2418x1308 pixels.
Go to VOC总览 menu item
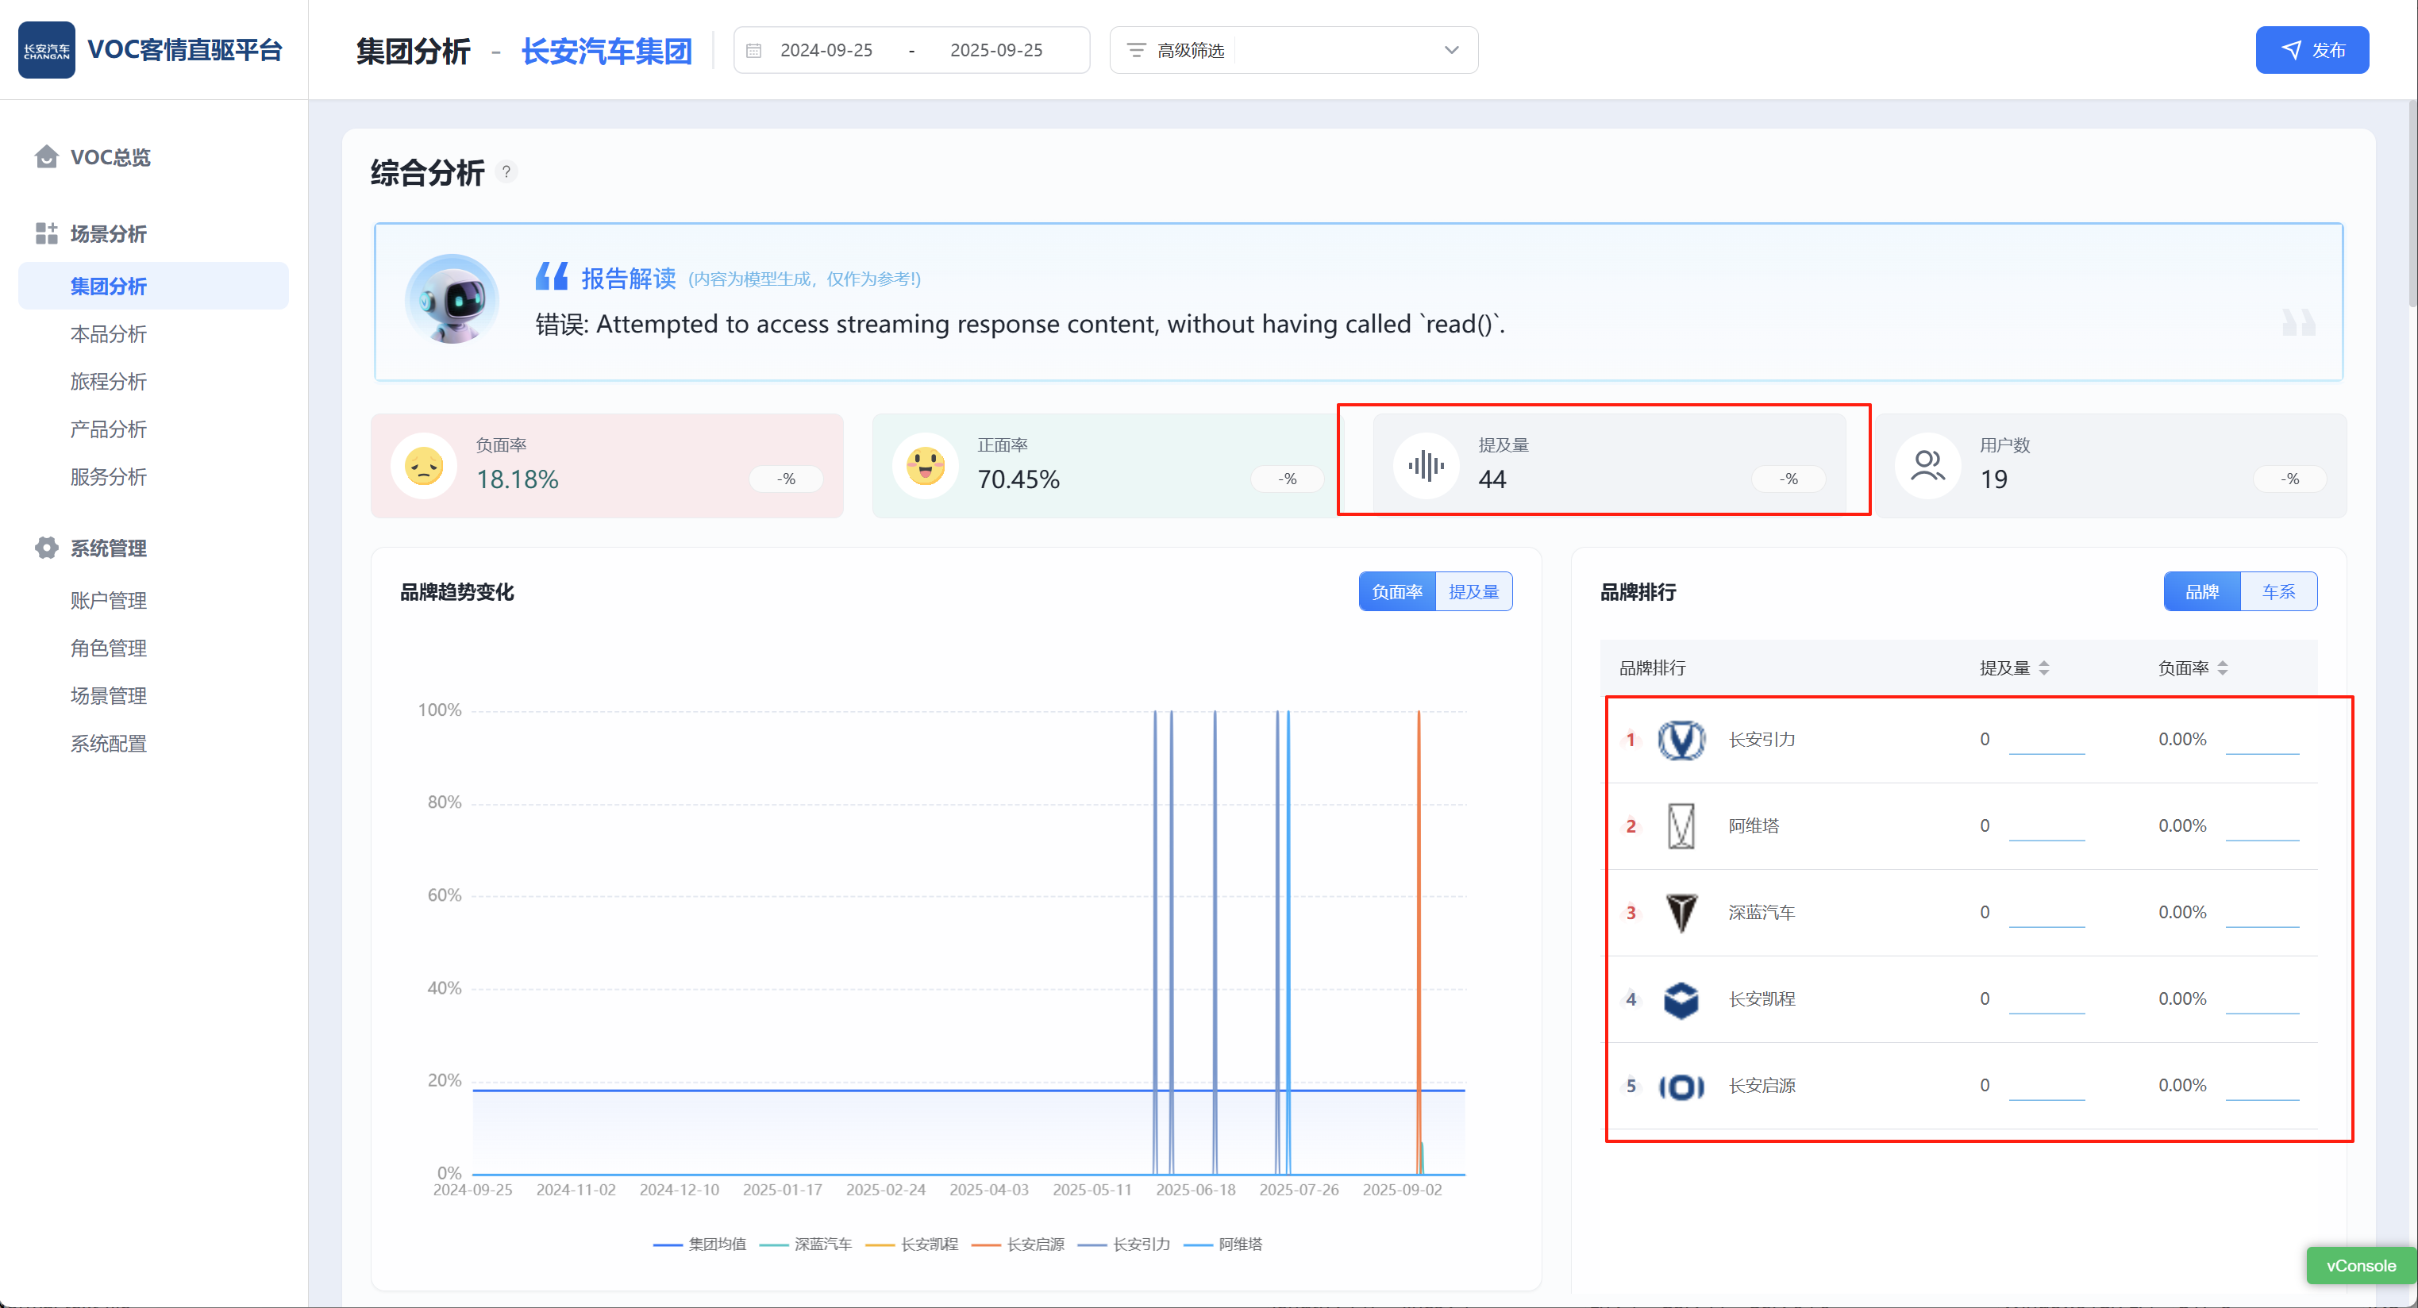tap(110, 156)
